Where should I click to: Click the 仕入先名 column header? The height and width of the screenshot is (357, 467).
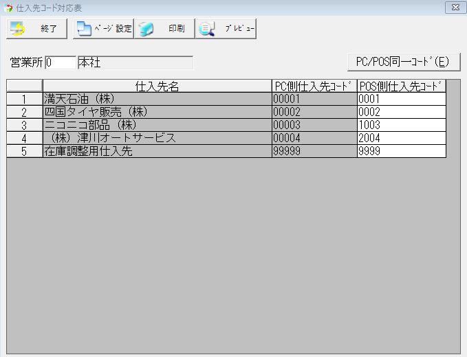(157, 86)
